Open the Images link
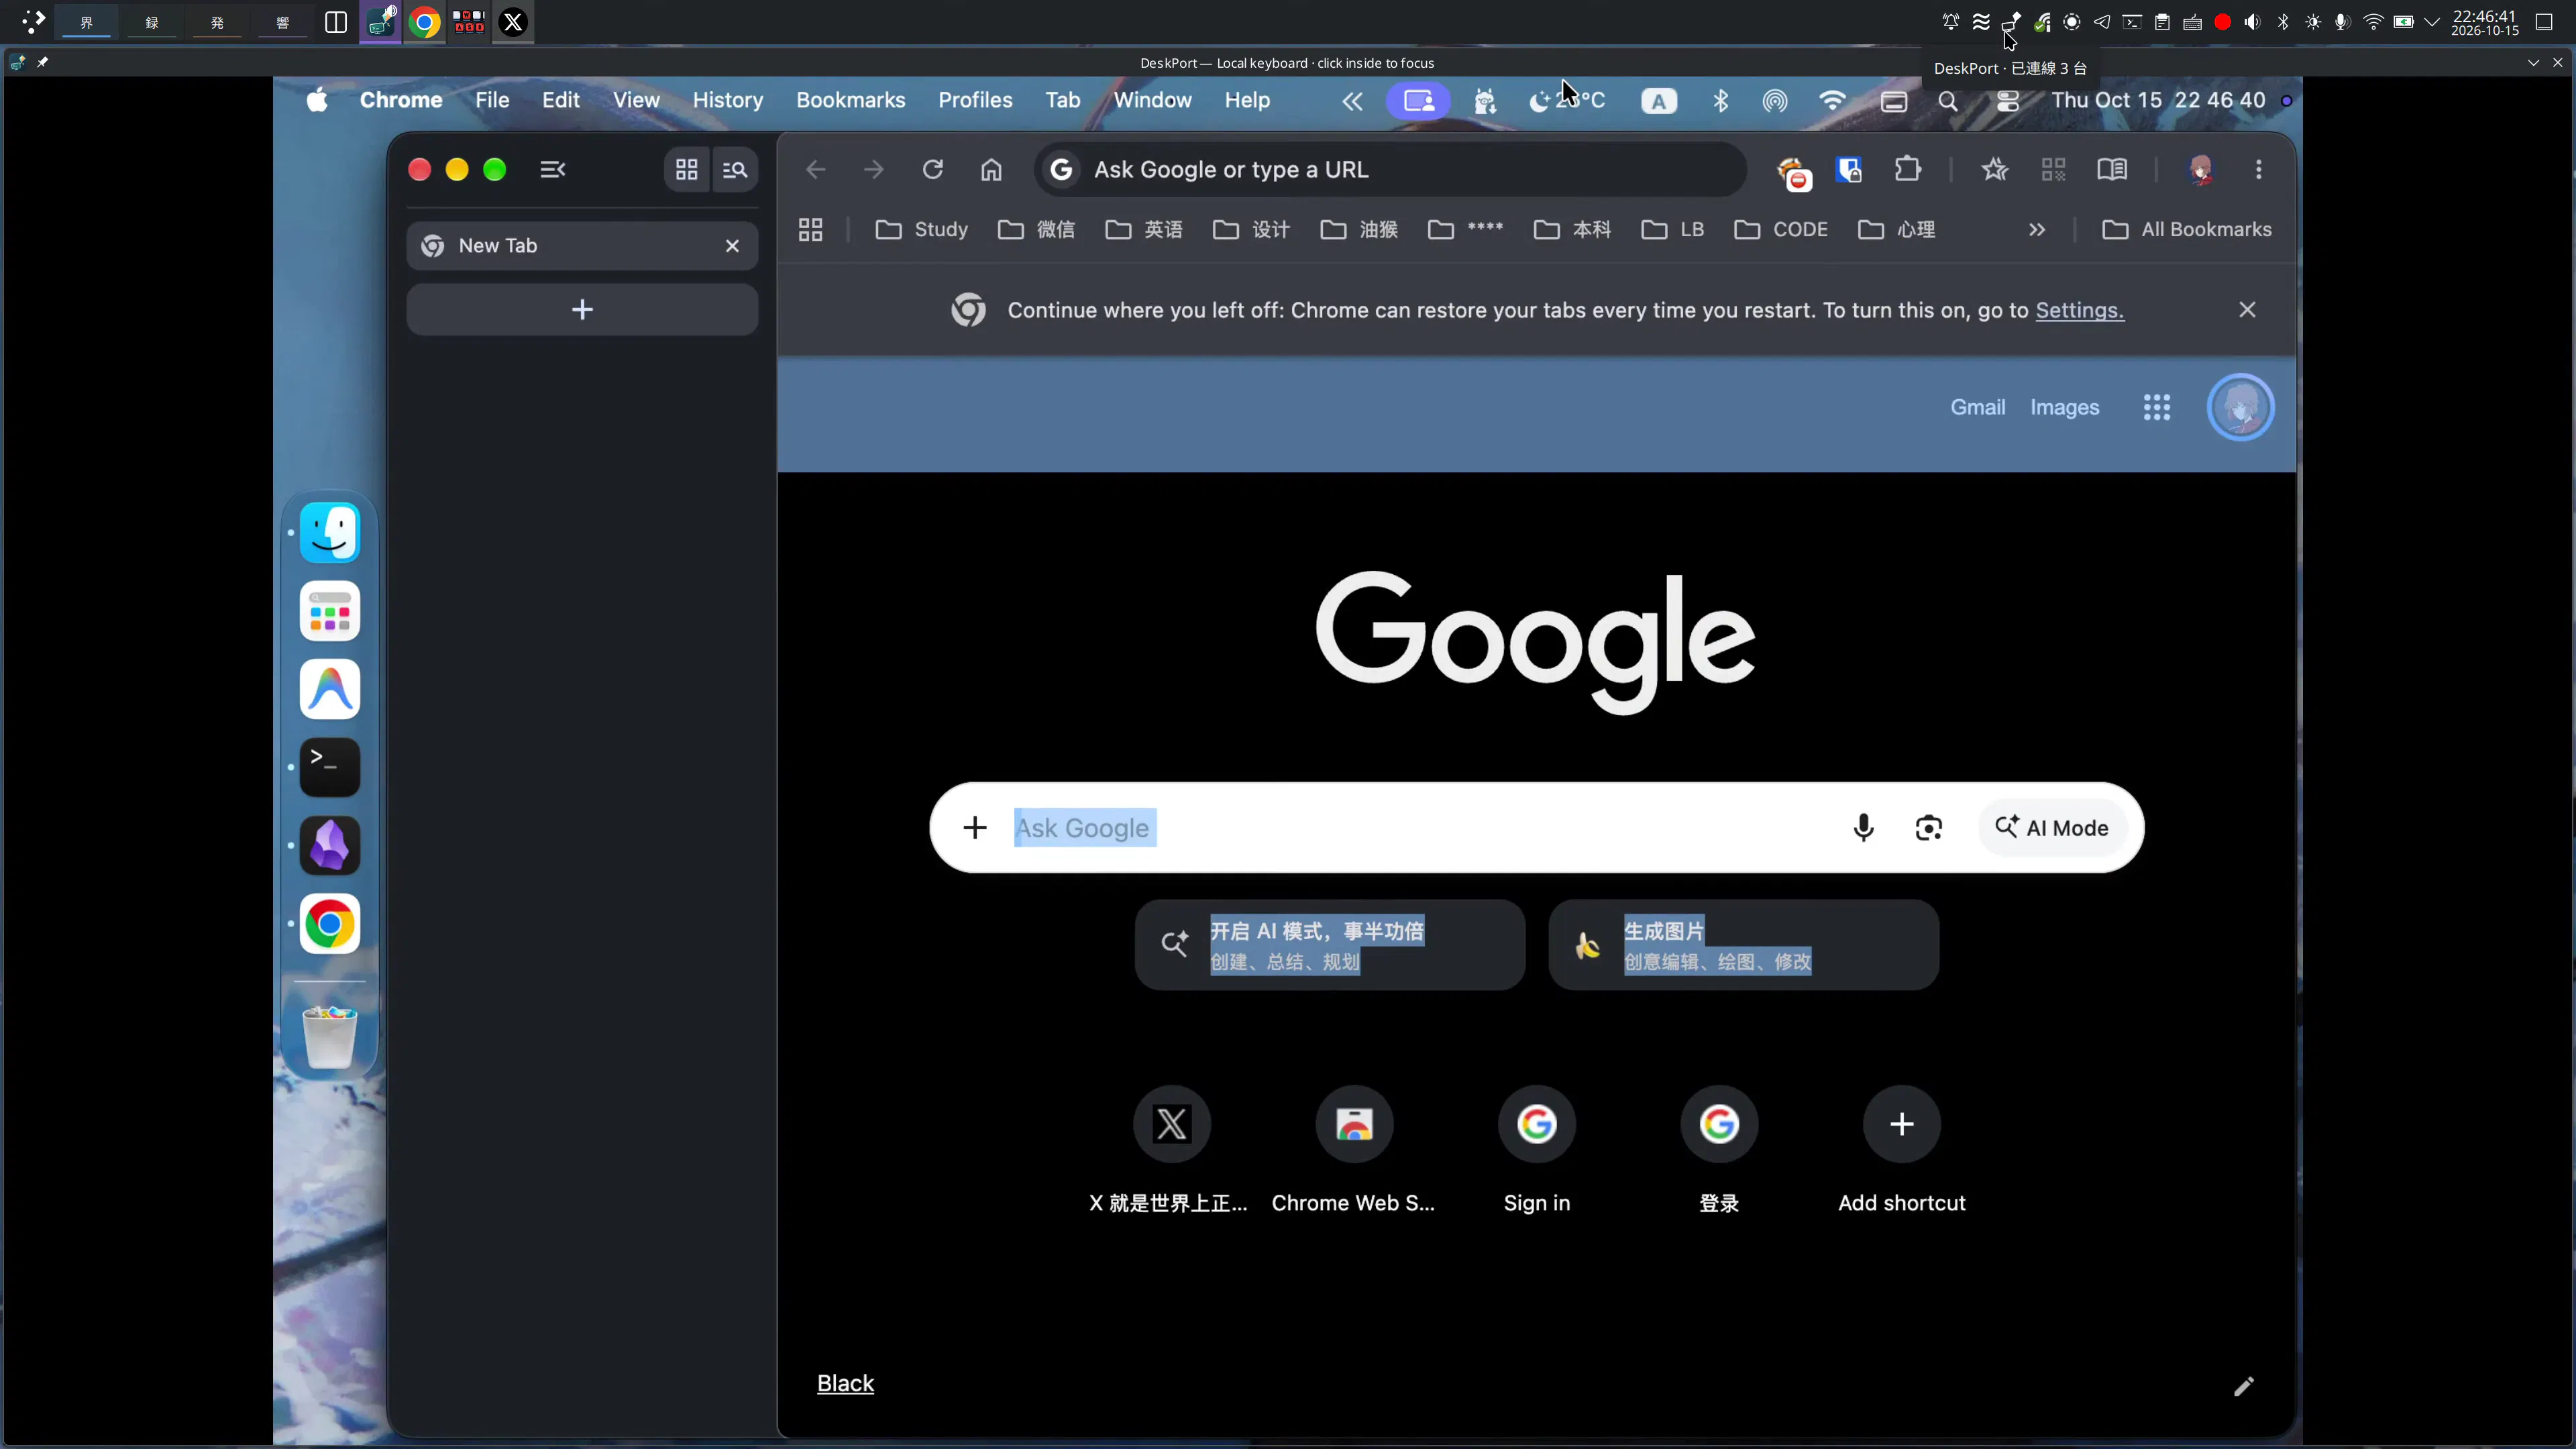2576x1449 pixels. [2064, 407]
